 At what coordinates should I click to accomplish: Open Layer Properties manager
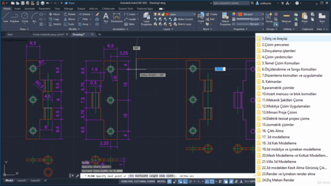pos(146,19)
